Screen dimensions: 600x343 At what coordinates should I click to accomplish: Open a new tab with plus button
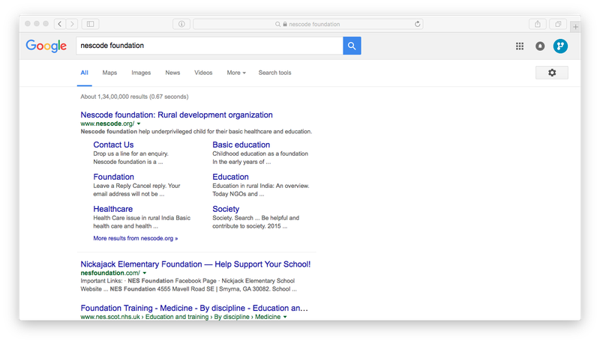(575, 27)
